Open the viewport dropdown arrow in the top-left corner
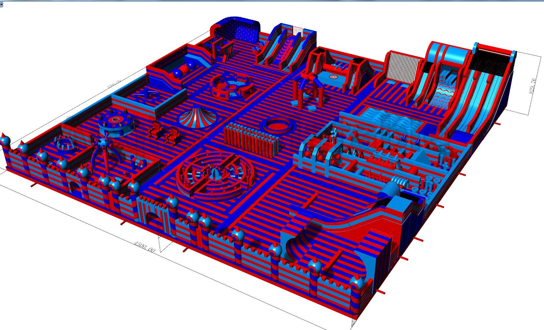This screenshot has width=544, height=330. [x=1, y=5]
